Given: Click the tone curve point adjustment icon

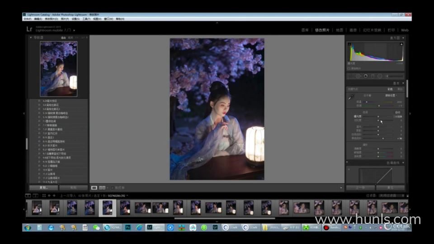Looking at the screenshot, I should (x=349, y=169).
